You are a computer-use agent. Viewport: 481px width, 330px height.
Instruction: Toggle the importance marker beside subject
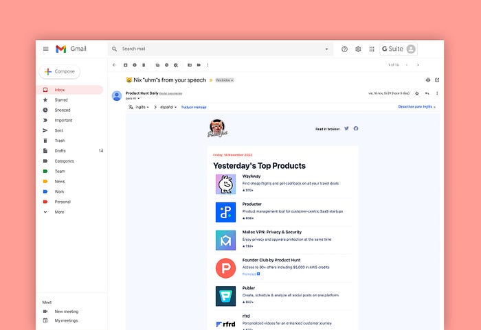tap(211, 80)
